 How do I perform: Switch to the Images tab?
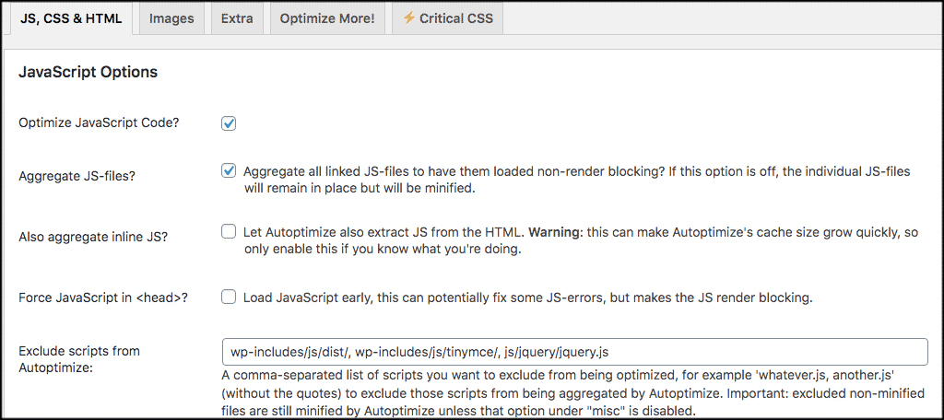pos(171,18)
